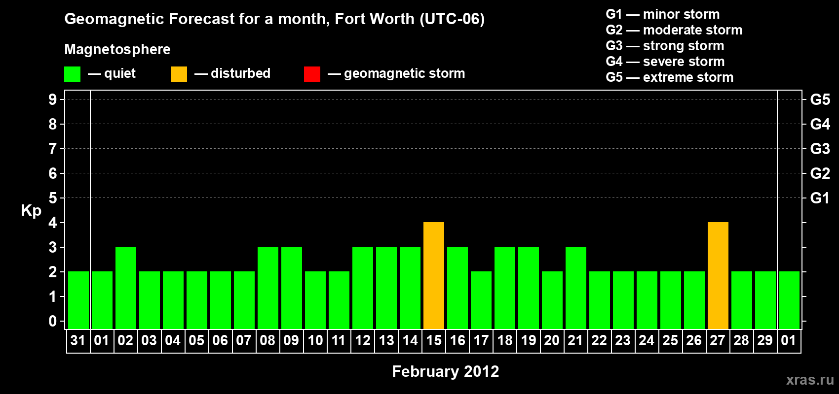Click the G2 moderate storm legend entry
The width and height of the screenshot is (839, 394).
click(x=674, y=30)
